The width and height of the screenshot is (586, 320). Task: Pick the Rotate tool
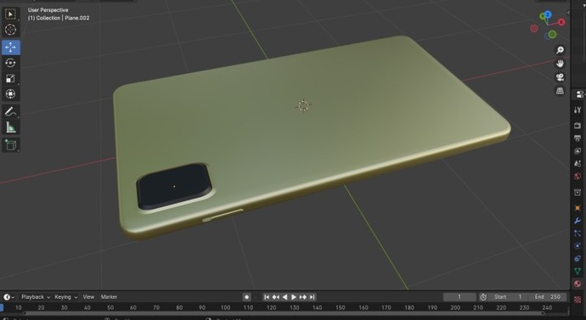(10, 63)
